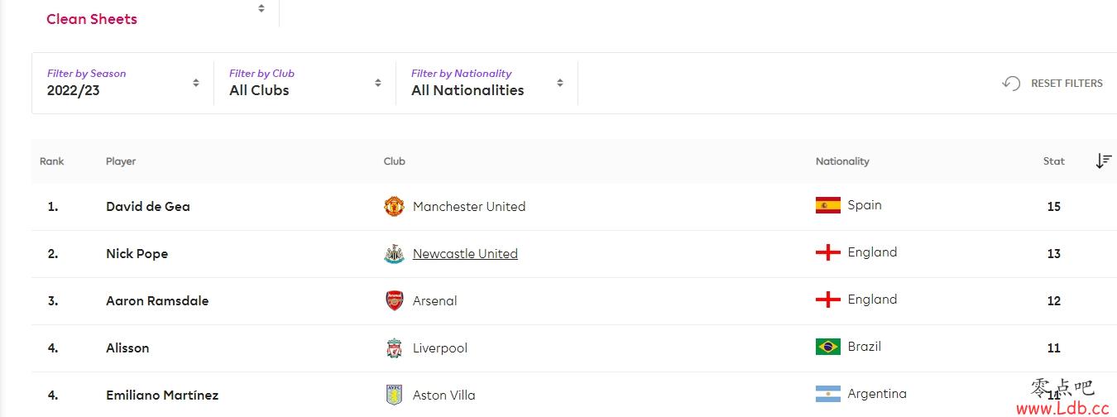Select the Alisson table row
Screen dimensions: 1117x417
[x=573, y=347]
